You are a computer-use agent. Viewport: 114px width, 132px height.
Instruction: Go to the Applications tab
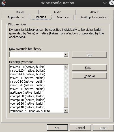pos(16,17)
